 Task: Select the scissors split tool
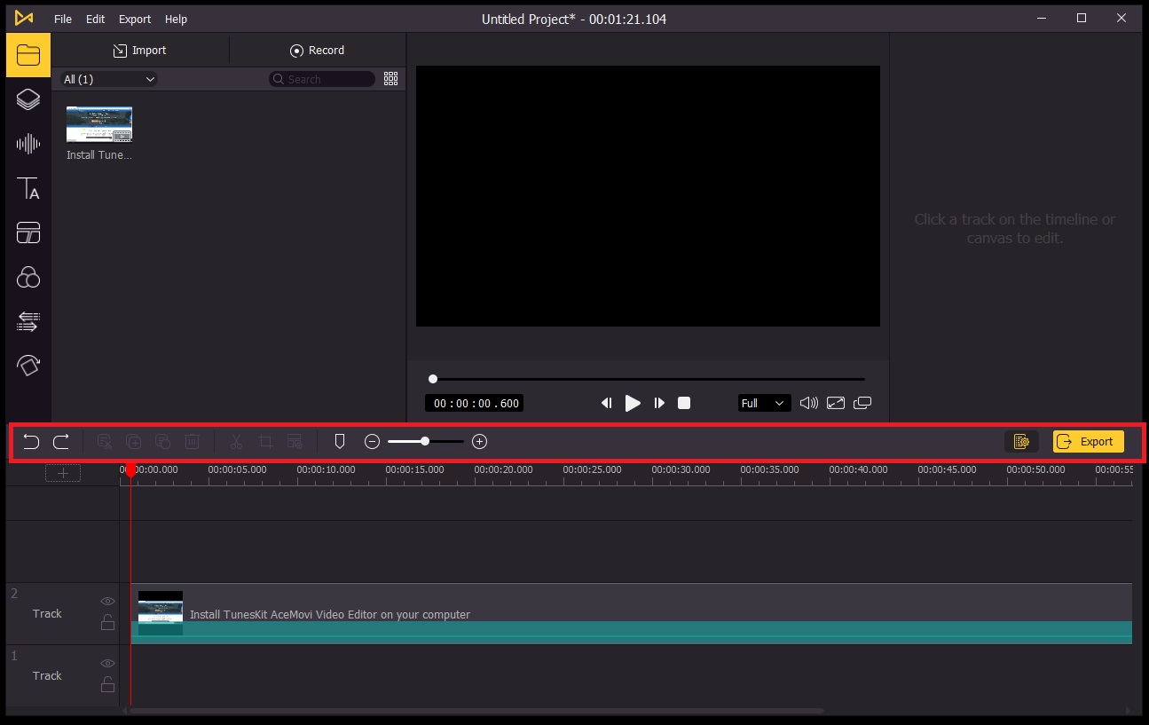(x=236, y=441)
